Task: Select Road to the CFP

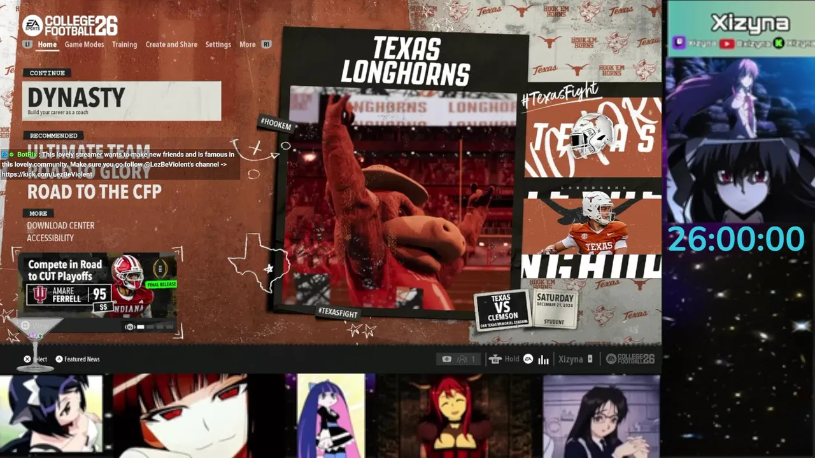Action: click(94, 191)
